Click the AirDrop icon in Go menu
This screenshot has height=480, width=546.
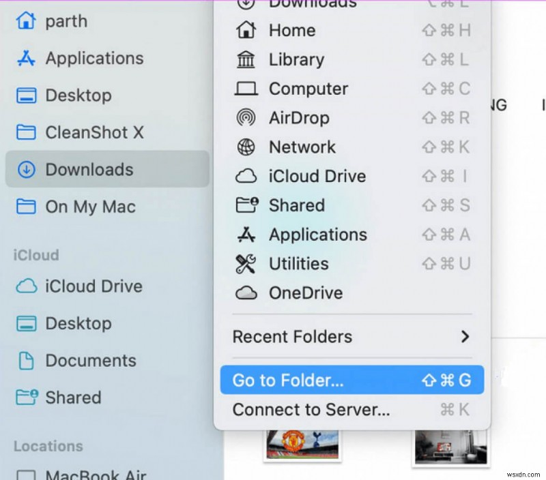pyautogui.click(x=246, y=117)
